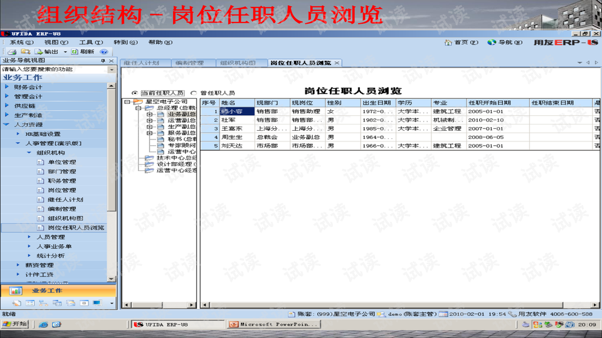Pin the 业务导航视图 panel
The height and width of the screenshot is (338, 602).
pyautogui.click(x=103, y=61)
